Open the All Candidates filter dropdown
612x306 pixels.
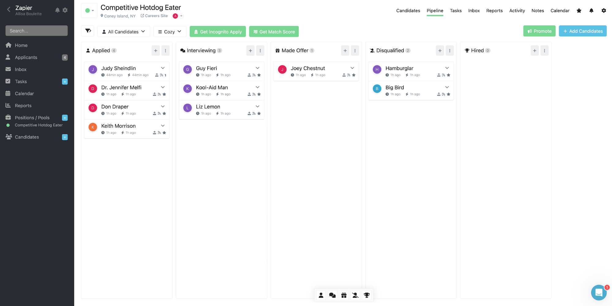click(x=123, y=31)
